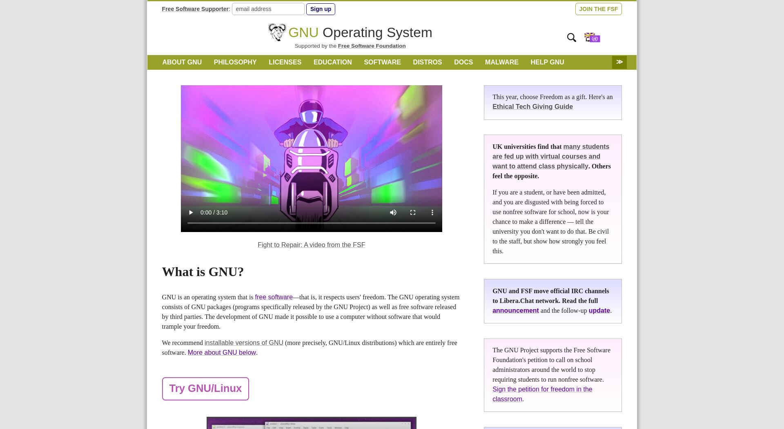
Task: Open the SOFTWARE menu item
Action: pyautogui.click(x=383, y=62)
